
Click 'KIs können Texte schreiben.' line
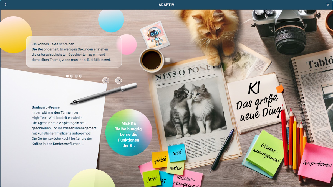tap(53, 44)
